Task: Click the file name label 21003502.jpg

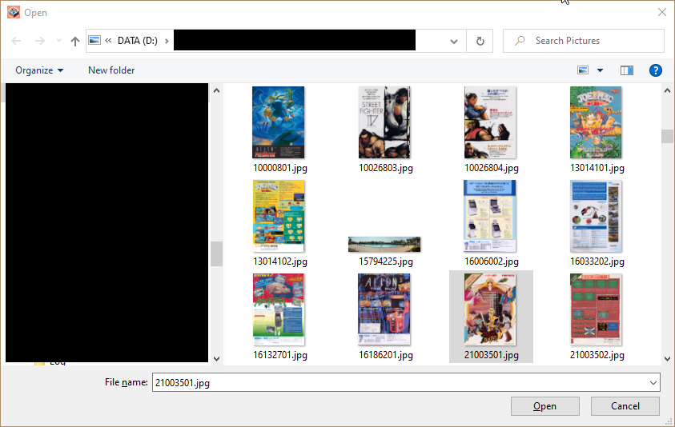Action: [x=597, y=355]
